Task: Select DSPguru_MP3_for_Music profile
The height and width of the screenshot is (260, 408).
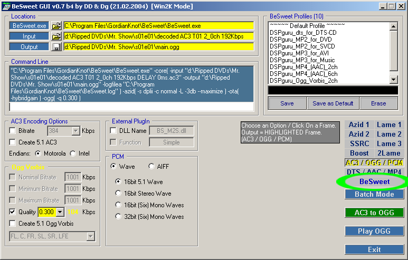Action: tap(302, 60)
